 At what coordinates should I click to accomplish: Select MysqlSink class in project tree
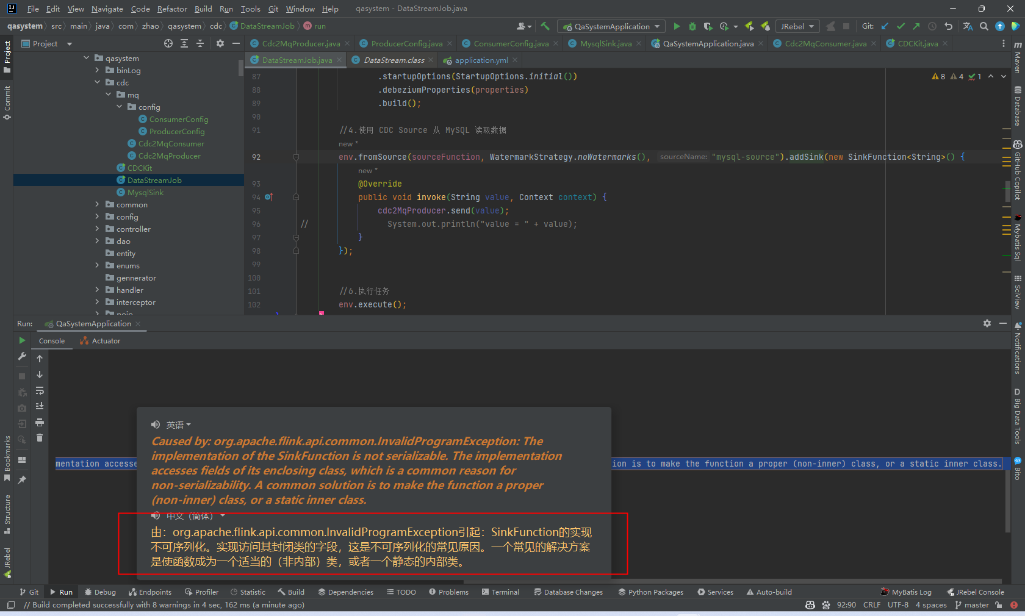pos(145,192)
